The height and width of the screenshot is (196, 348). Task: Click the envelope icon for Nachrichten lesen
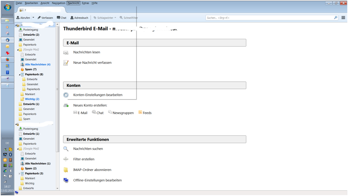66,52
